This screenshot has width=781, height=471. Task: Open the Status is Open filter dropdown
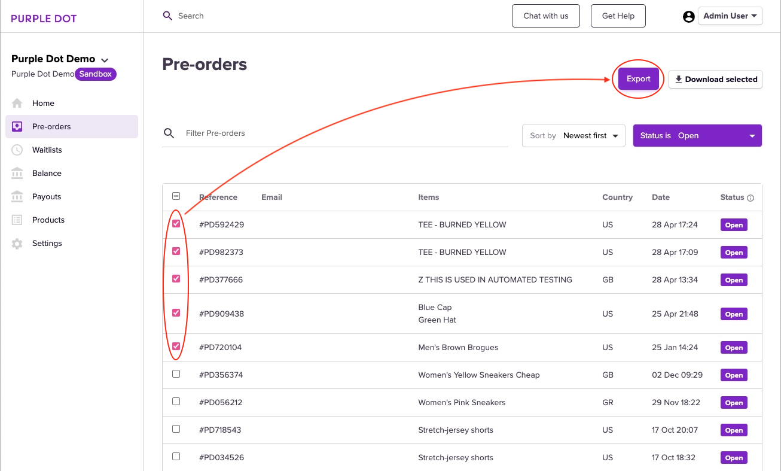[697, 136]
